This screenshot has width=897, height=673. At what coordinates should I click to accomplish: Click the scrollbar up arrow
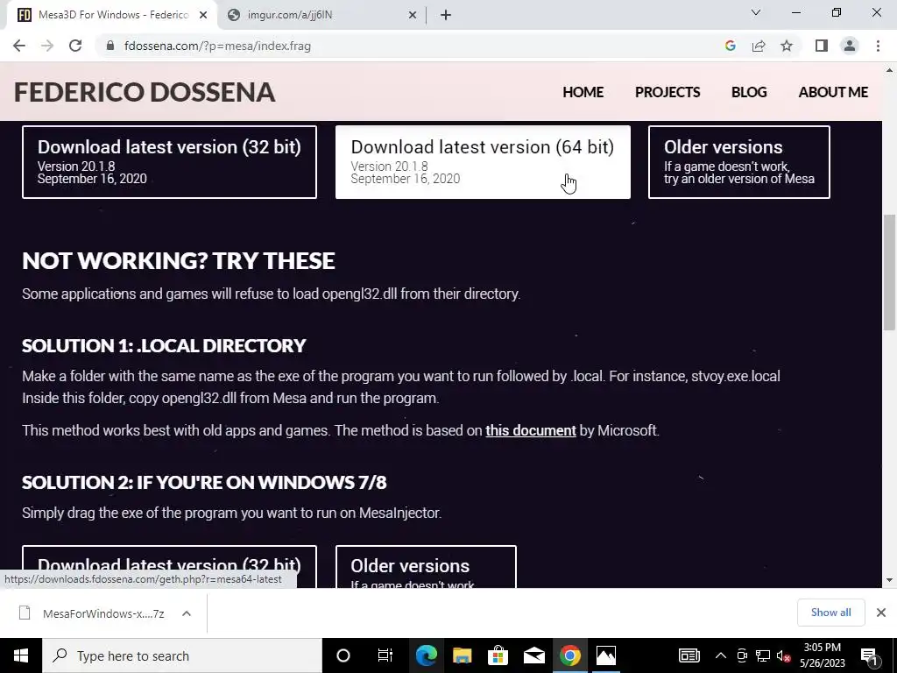click(889, 70)
